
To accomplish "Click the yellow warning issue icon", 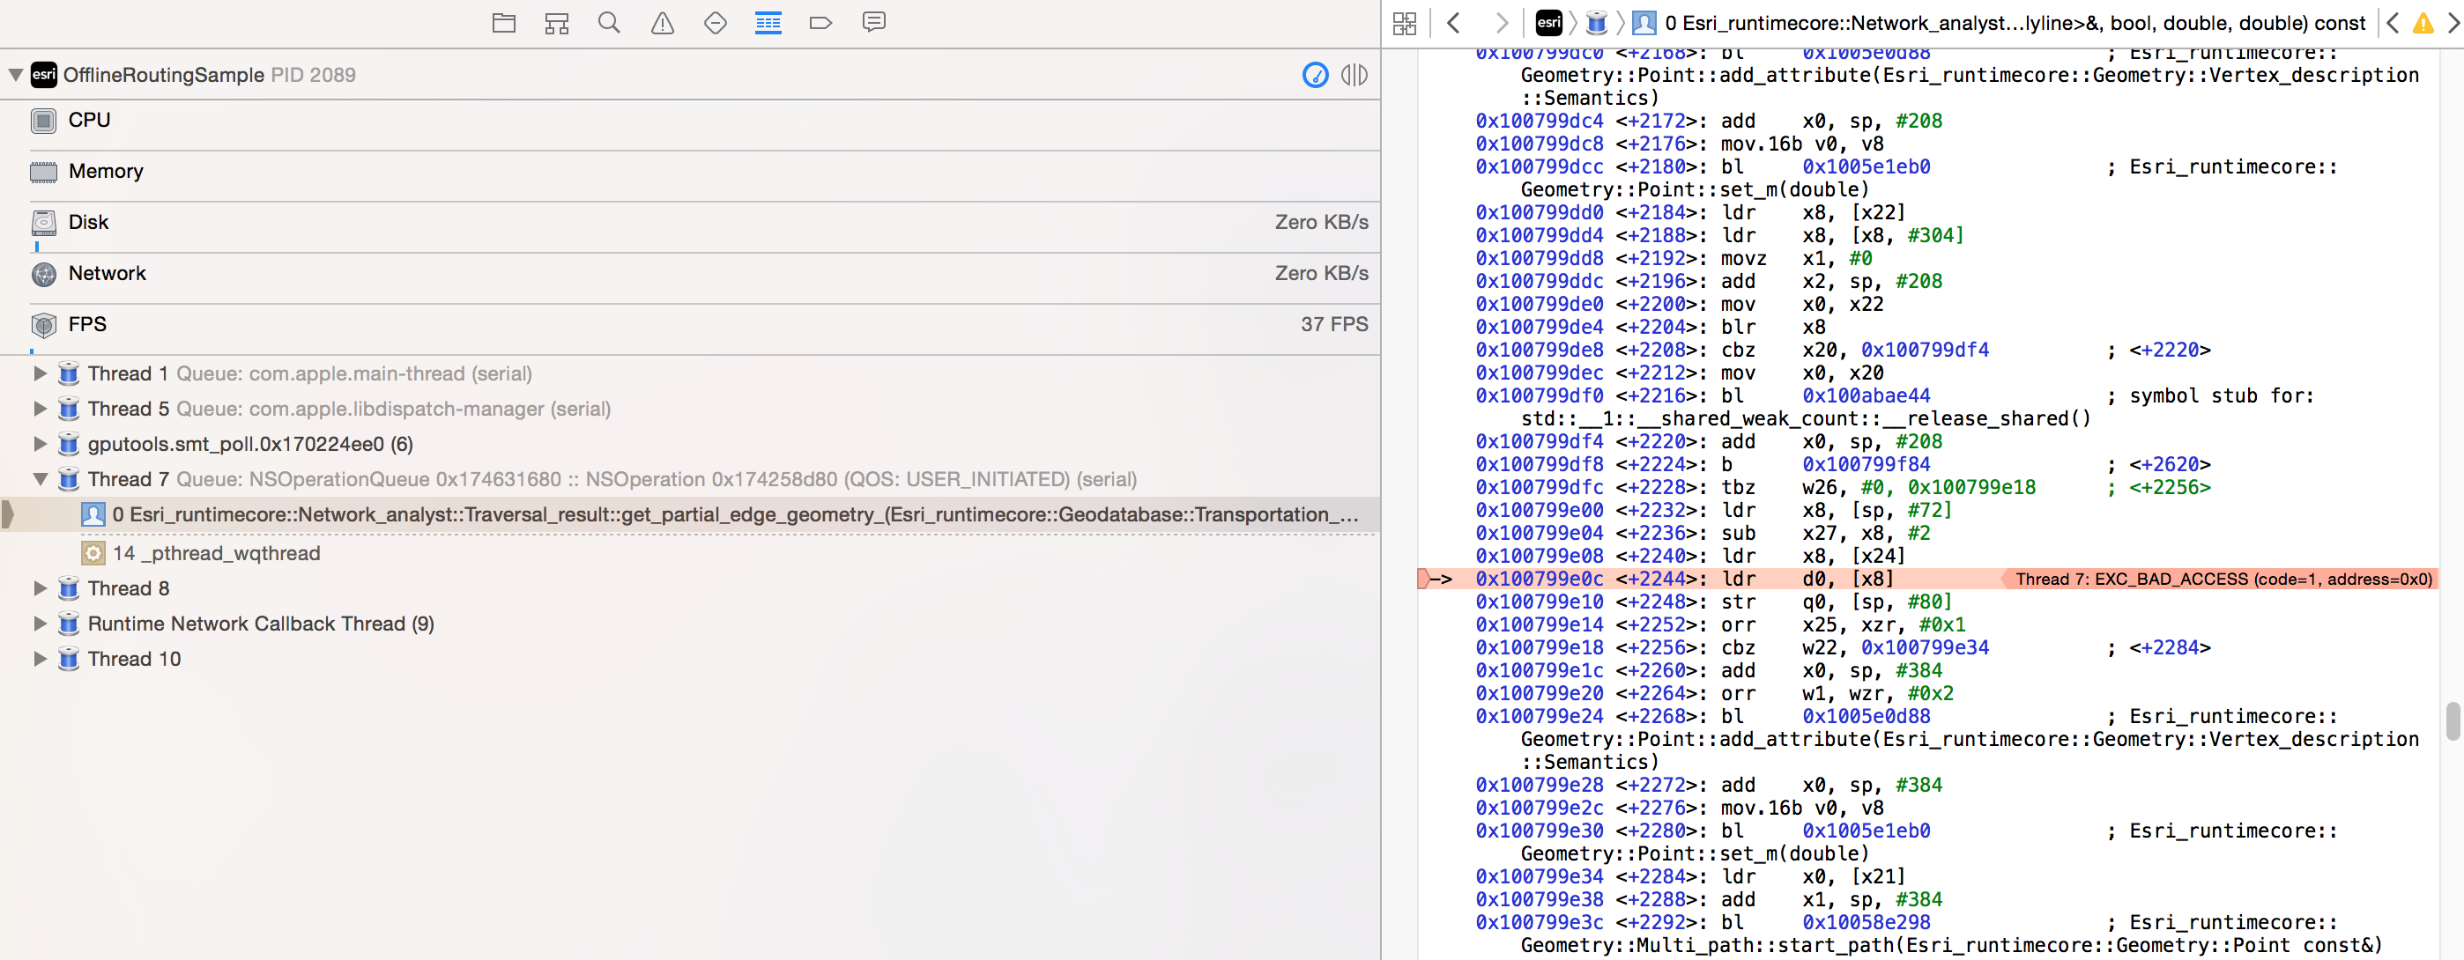I will click(2423, 23).
